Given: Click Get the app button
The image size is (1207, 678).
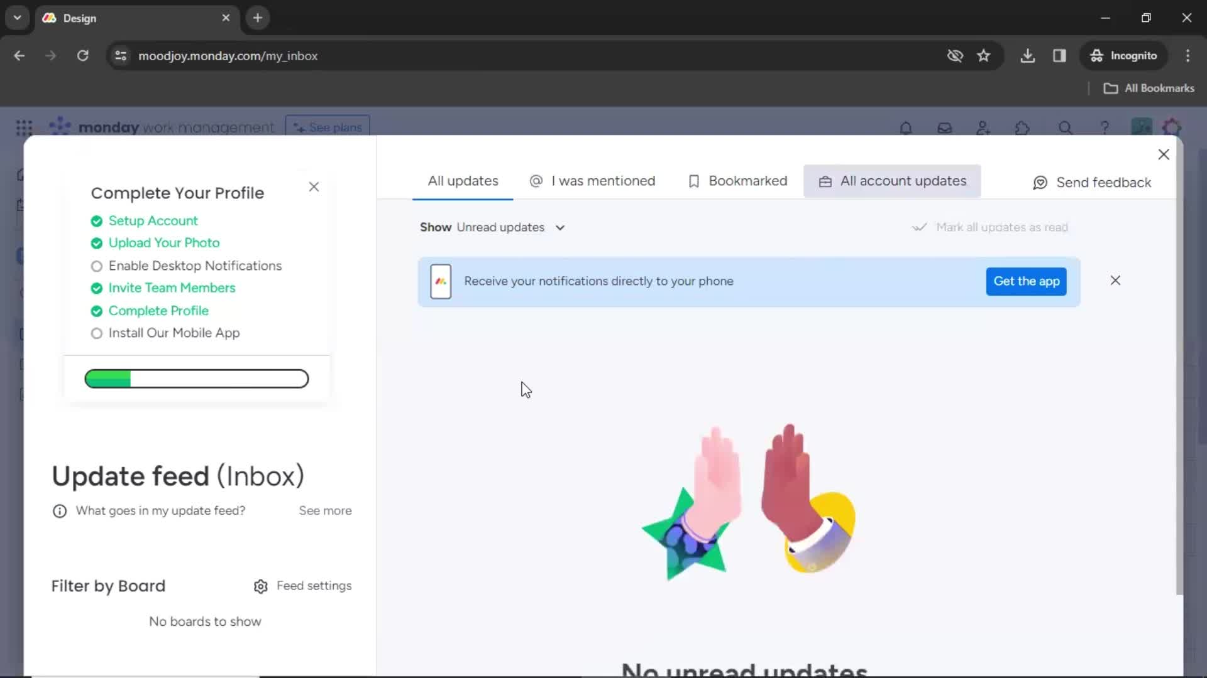Looking at the screenshot, I should (x=1027, y=281).
